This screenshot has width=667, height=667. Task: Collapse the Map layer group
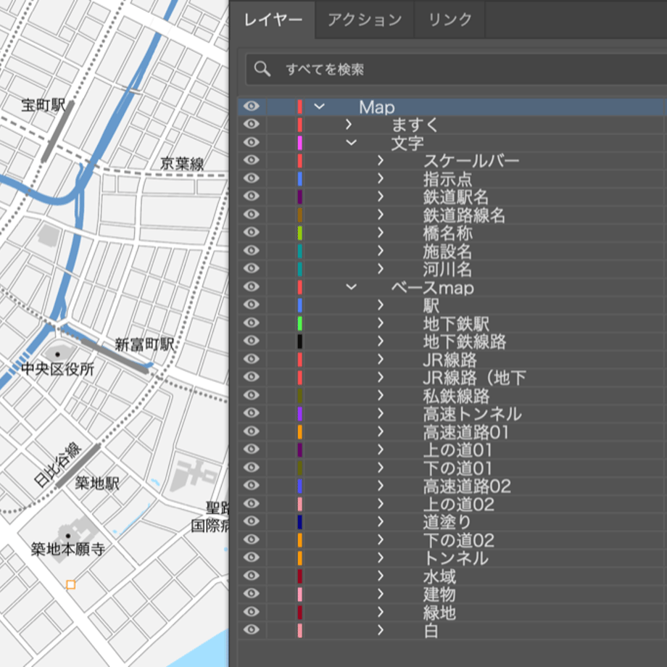point(319,107)
